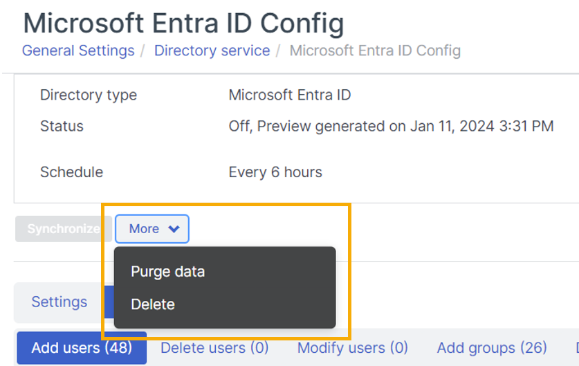
Task: Choose Delete in the More menu
Action: pos(153,304)
